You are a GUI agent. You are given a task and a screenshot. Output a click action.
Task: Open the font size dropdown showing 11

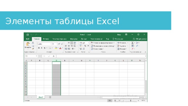[x=57, y=44]
